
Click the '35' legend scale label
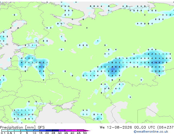pos(66,133)
